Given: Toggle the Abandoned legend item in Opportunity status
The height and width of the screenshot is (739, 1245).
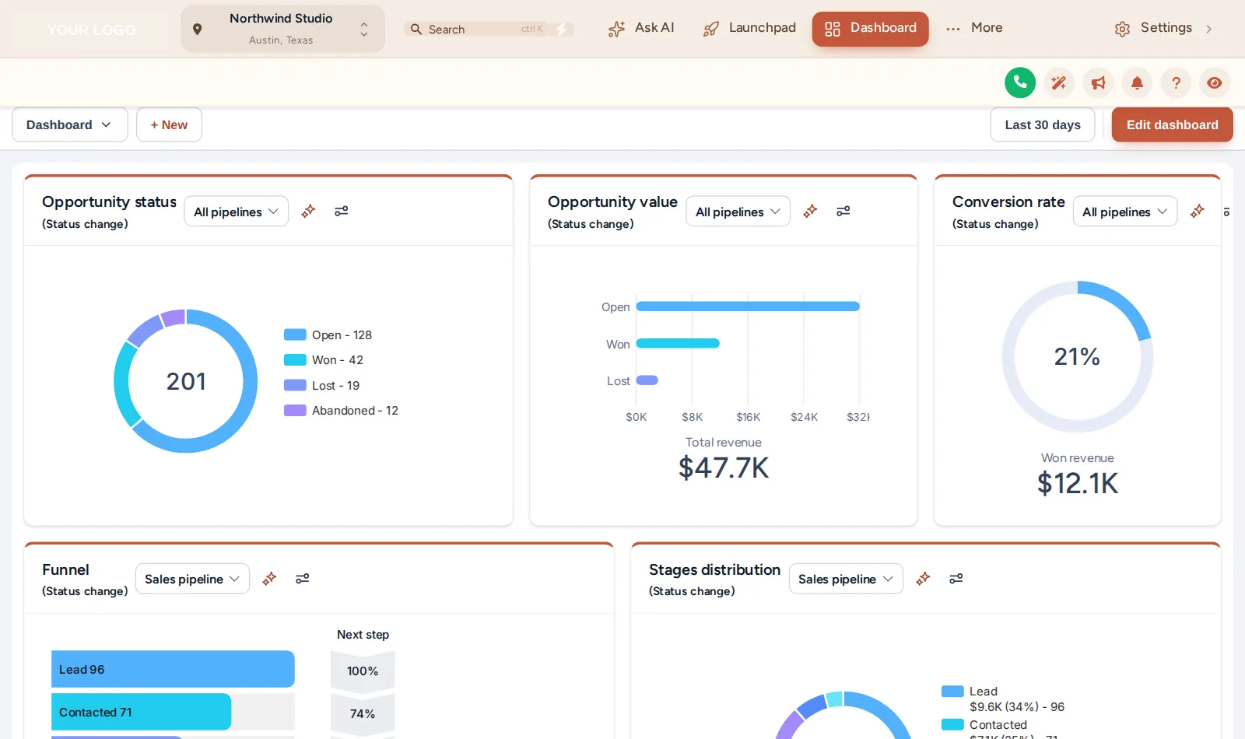Looking at the screenshot, I should pos(341,411).
